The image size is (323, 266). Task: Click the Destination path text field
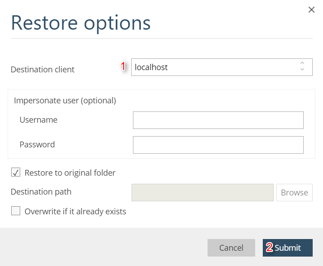click(x=202, y=192)
